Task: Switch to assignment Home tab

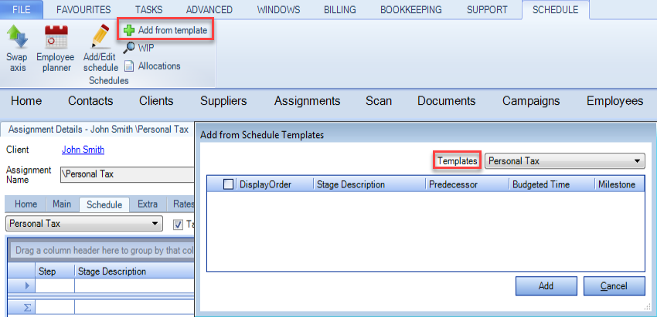Action: click(x=26, y=204)
